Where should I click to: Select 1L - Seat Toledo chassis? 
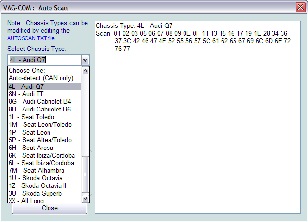(31, 117)
